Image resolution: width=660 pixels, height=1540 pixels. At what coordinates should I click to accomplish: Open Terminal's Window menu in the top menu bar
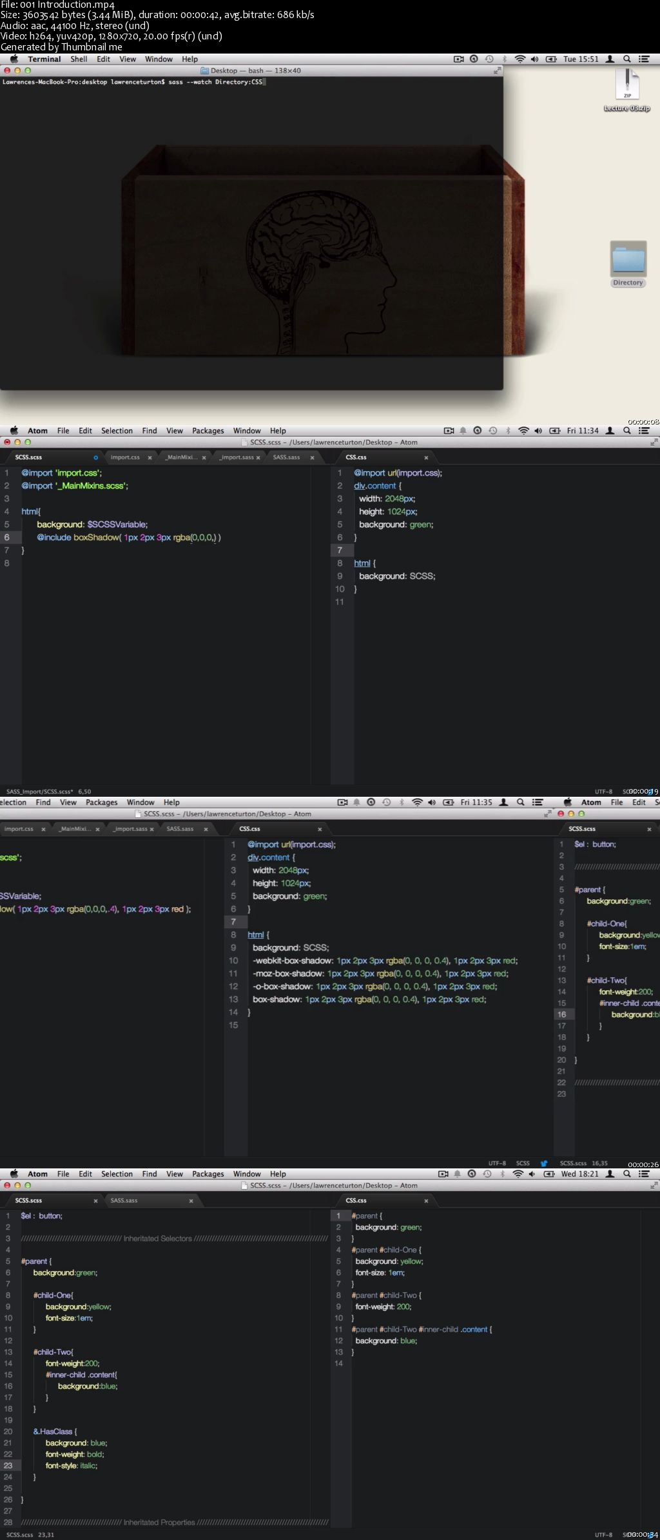159,59
